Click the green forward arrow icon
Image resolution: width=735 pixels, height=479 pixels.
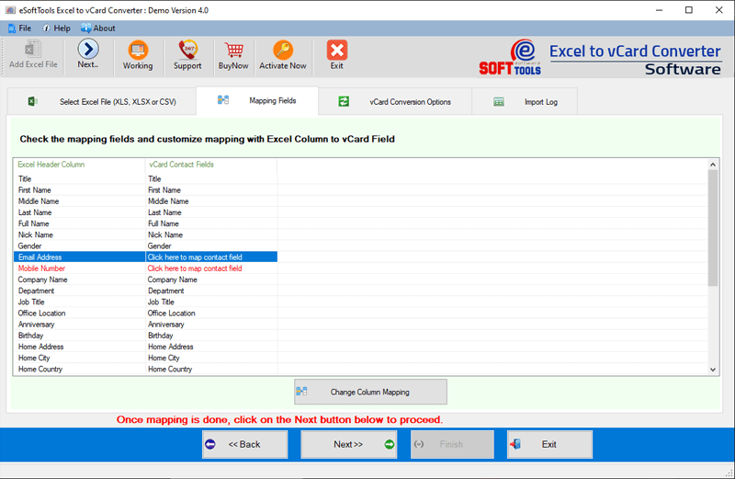tap(389, 444)
